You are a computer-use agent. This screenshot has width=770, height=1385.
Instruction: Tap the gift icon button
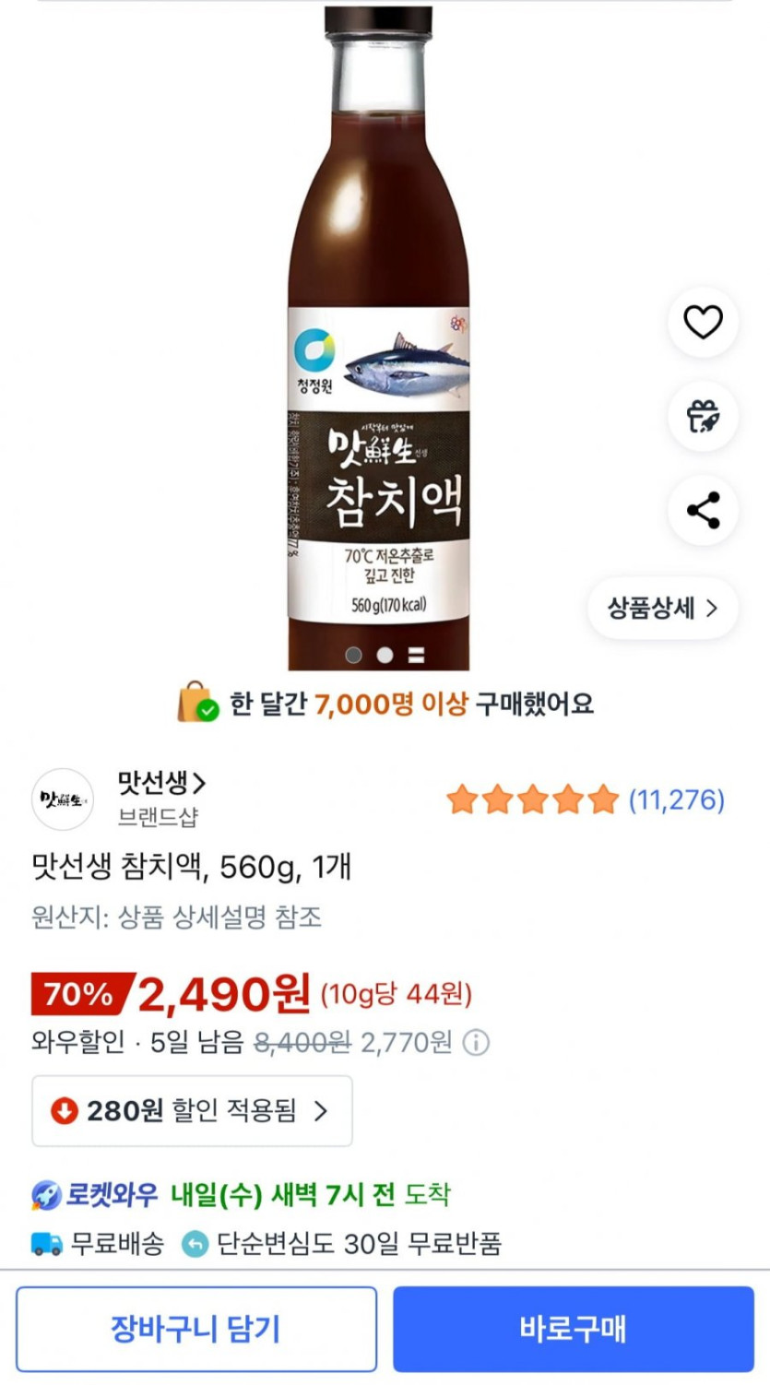click(x=703, y=417)
